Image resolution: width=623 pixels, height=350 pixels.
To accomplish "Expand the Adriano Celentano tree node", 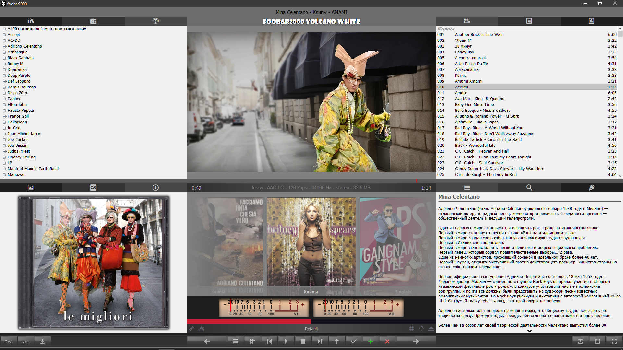I will click(4, 46).
